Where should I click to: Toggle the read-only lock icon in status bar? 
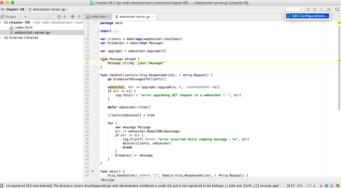point(321,186)
